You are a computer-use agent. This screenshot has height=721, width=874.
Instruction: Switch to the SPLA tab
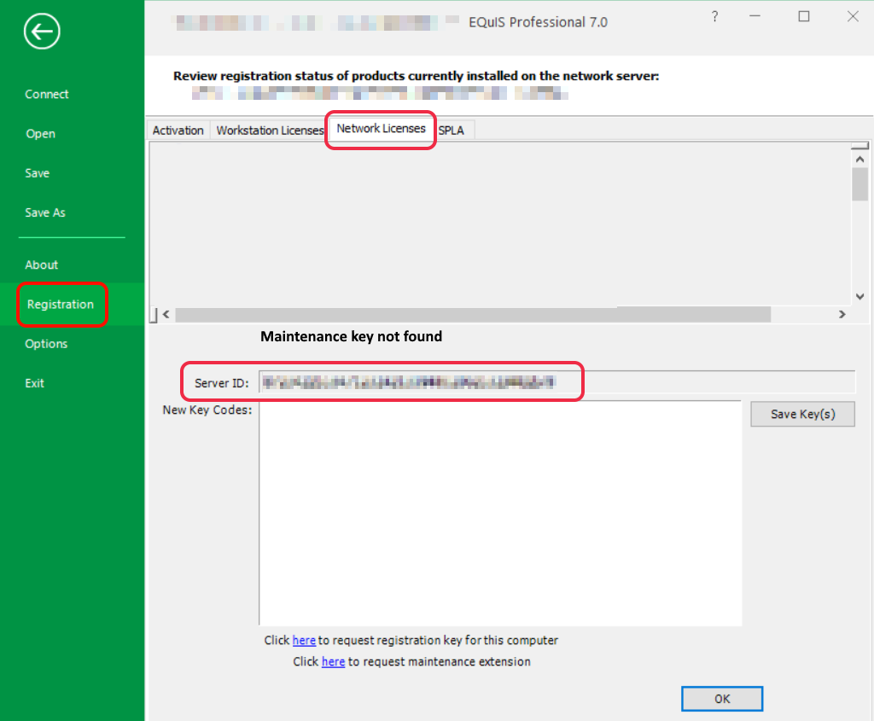[x=451, y=130]
